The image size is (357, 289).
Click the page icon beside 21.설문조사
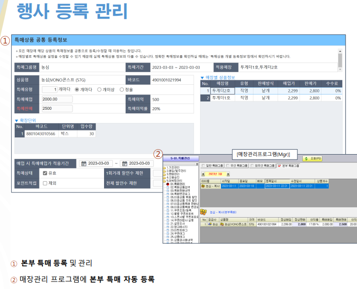point(168,224)
